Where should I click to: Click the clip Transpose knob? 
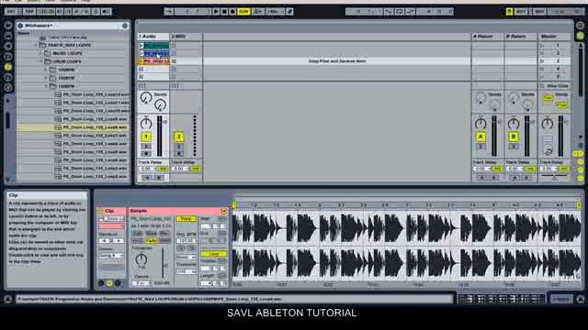pos(141,258)
